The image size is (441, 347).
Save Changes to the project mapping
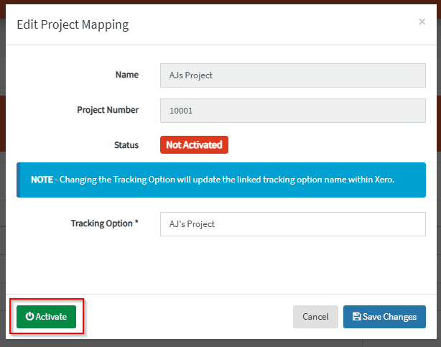pos(384,317)
